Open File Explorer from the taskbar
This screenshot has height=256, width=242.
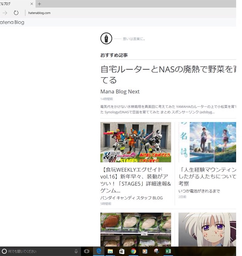110,251
